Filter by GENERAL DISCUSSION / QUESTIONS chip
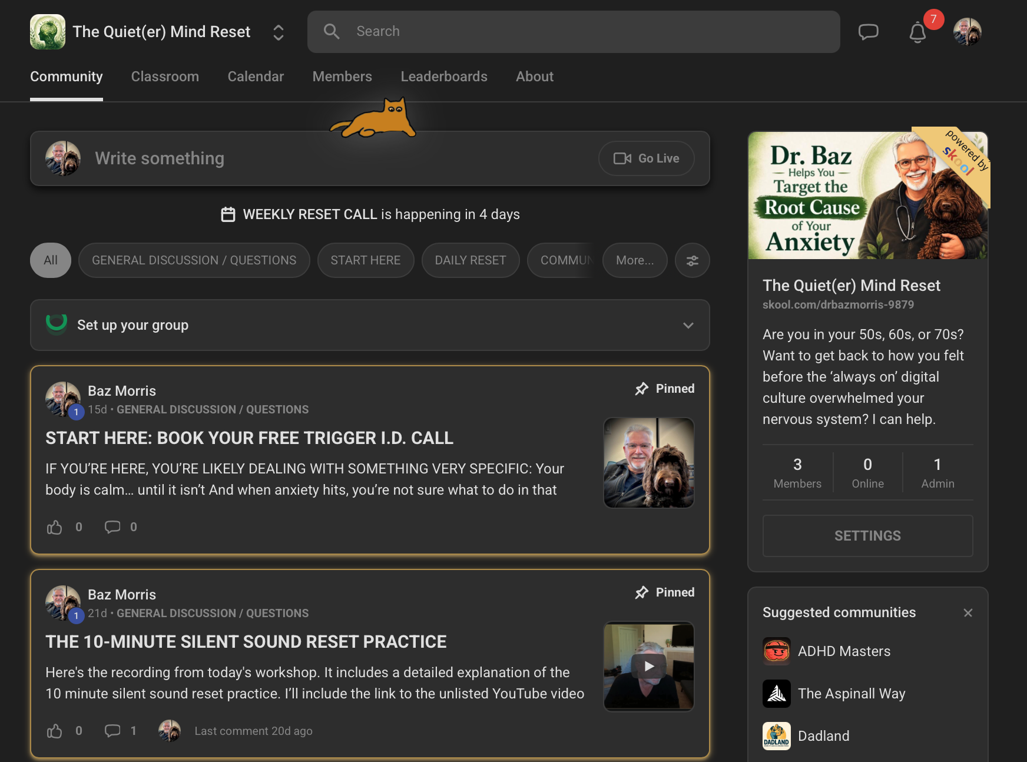1027x762 pixels. 194,260
